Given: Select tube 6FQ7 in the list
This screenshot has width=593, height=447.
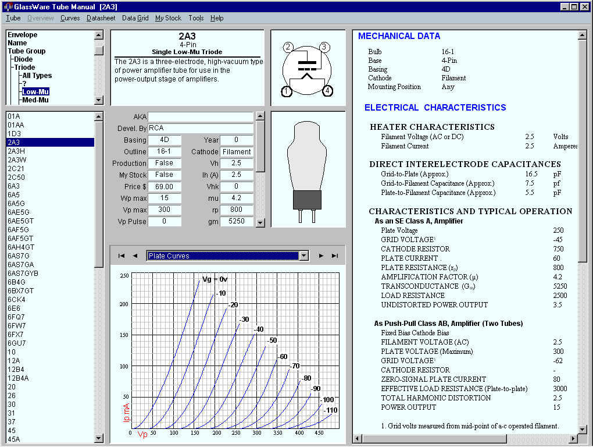Looking at the screenshot, I should [51, 317].
